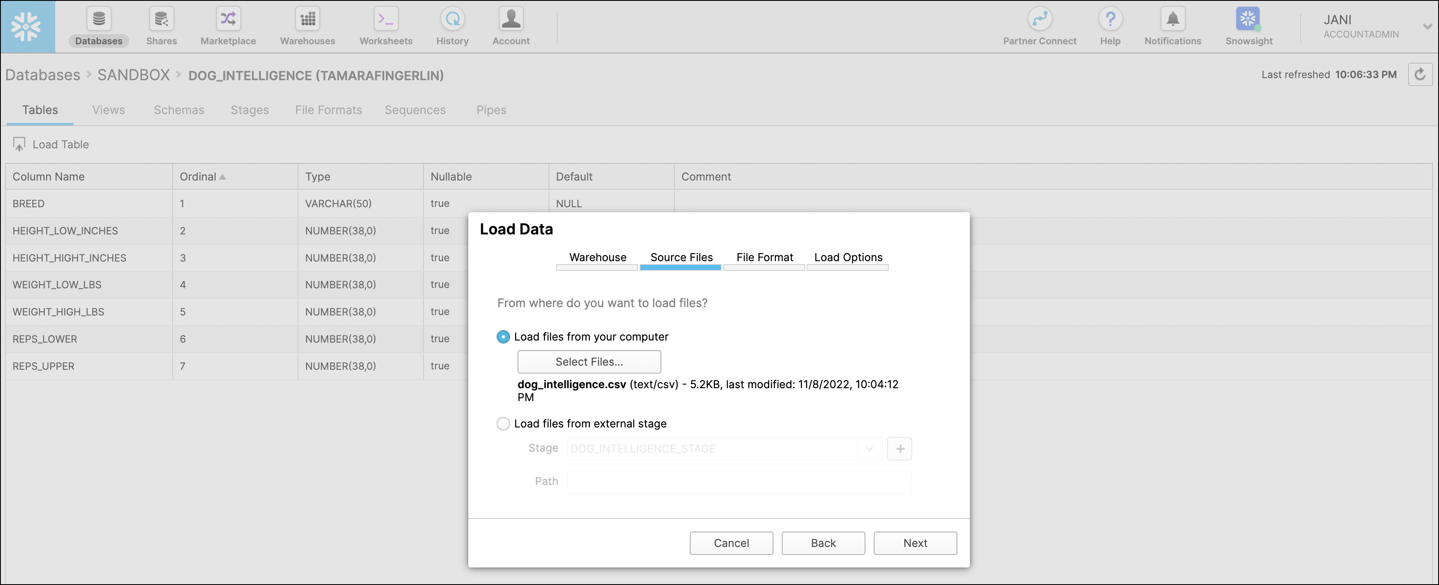Open the Views tab
The height and width of the screenshot is (585, 1439).
[x=108, y=110]
